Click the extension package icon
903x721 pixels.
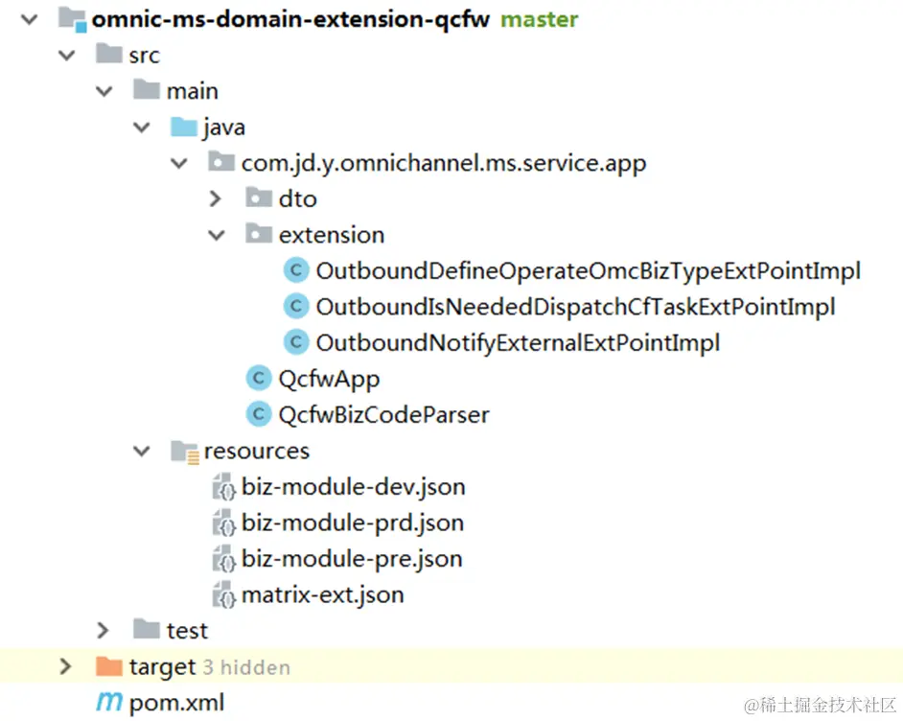(259, 233)
